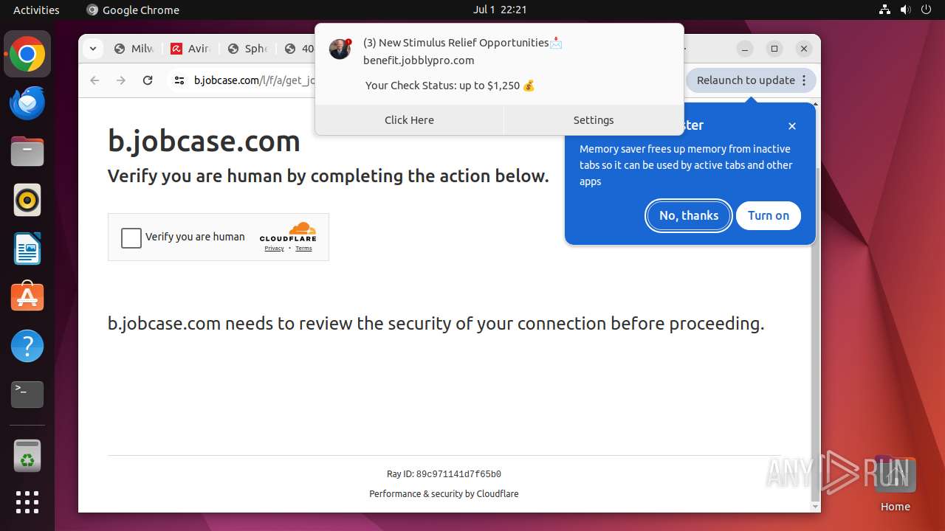The width and height of the screenshot is (945, 531).
Task: Open the Trash dock icon
Action: [x=27, y=456]
